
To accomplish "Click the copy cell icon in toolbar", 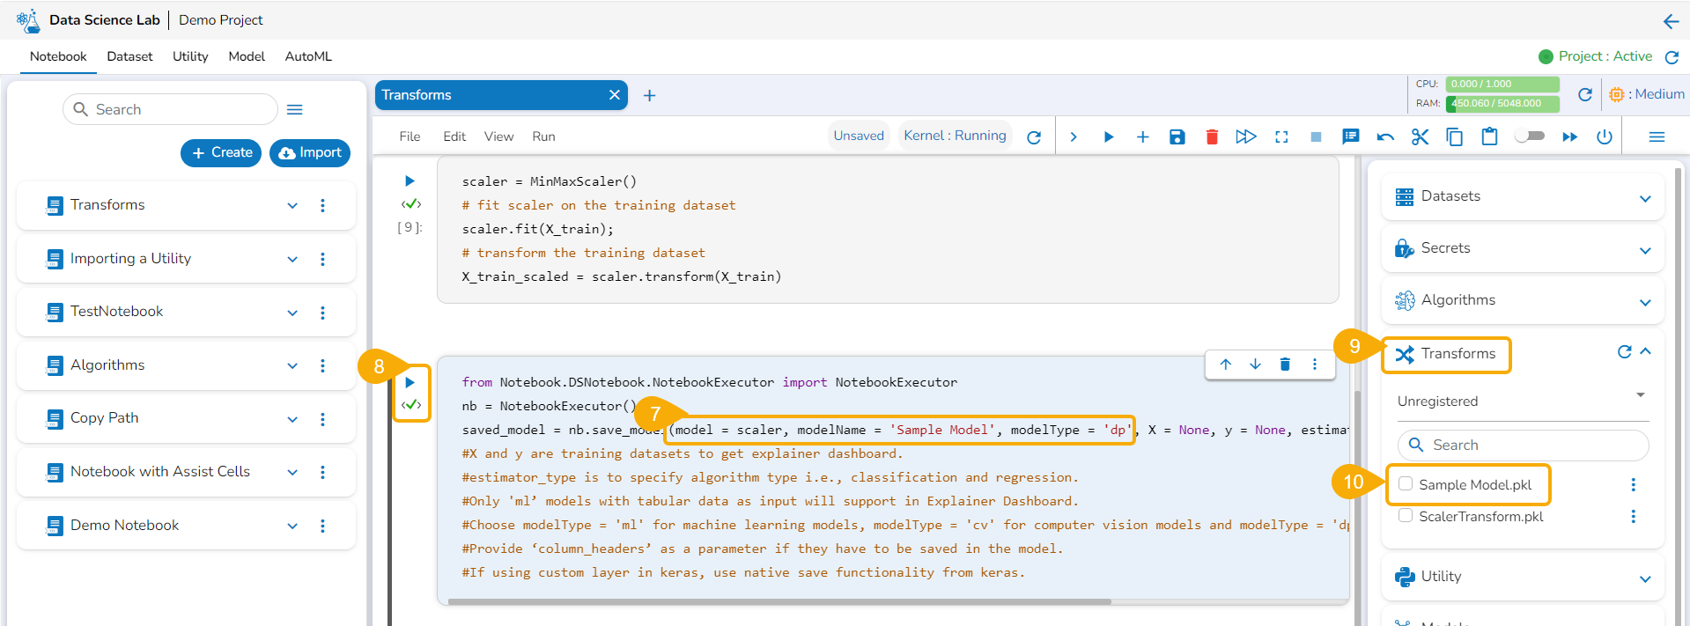I will (x=1454, y=136).
